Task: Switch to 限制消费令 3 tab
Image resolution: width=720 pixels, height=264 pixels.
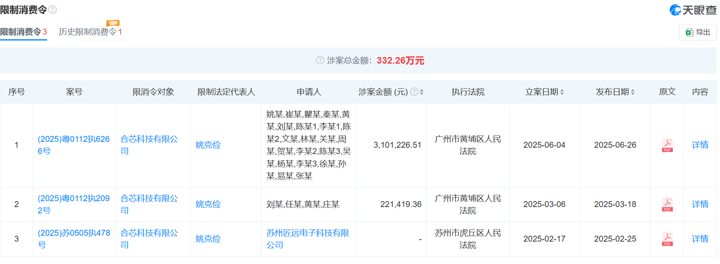Action: click(x=24, y=32)
